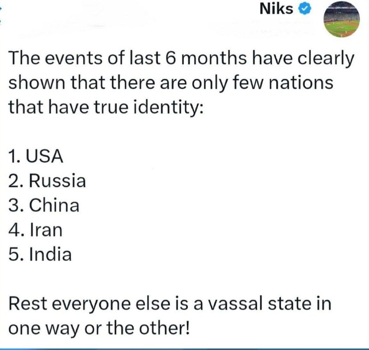Click the list item "1. USA"
The width and height of the screenshot is (369, 350).
[x=36, y=157]
